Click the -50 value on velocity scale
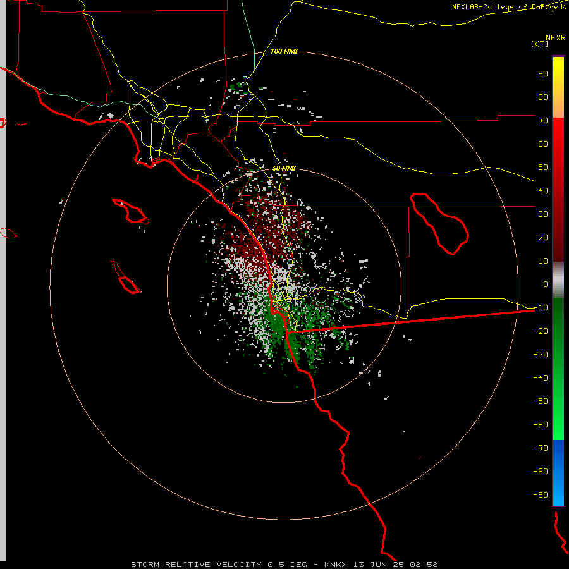This screenshot has width=569, height=569. click(x=541, y=401)
